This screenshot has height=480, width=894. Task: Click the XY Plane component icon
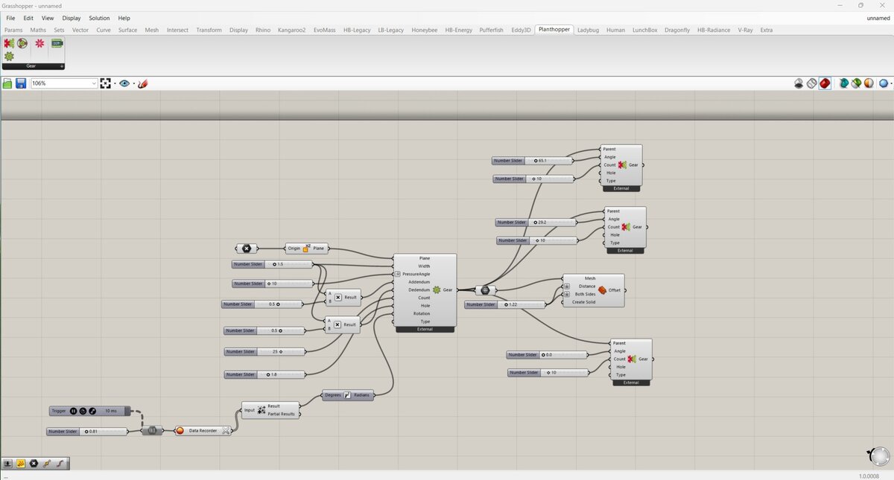click(306, 248)
